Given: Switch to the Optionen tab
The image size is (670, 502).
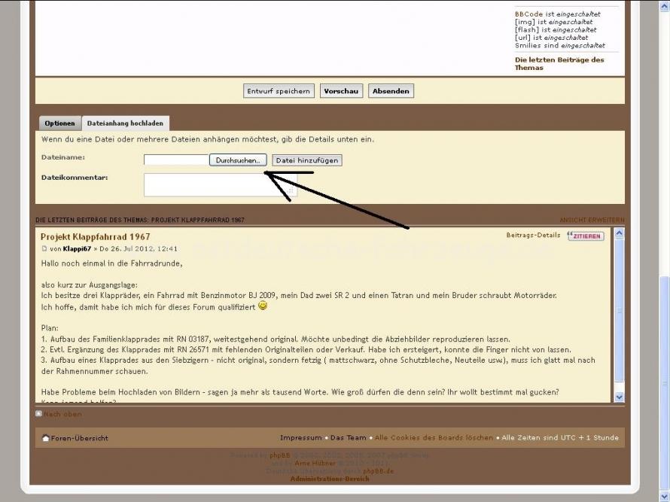Looking at the screenshot, I should click(59, 123).
